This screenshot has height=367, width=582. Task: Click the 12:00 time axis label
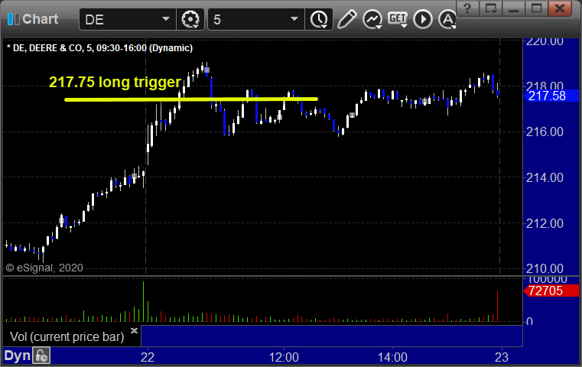click(284, 357)
